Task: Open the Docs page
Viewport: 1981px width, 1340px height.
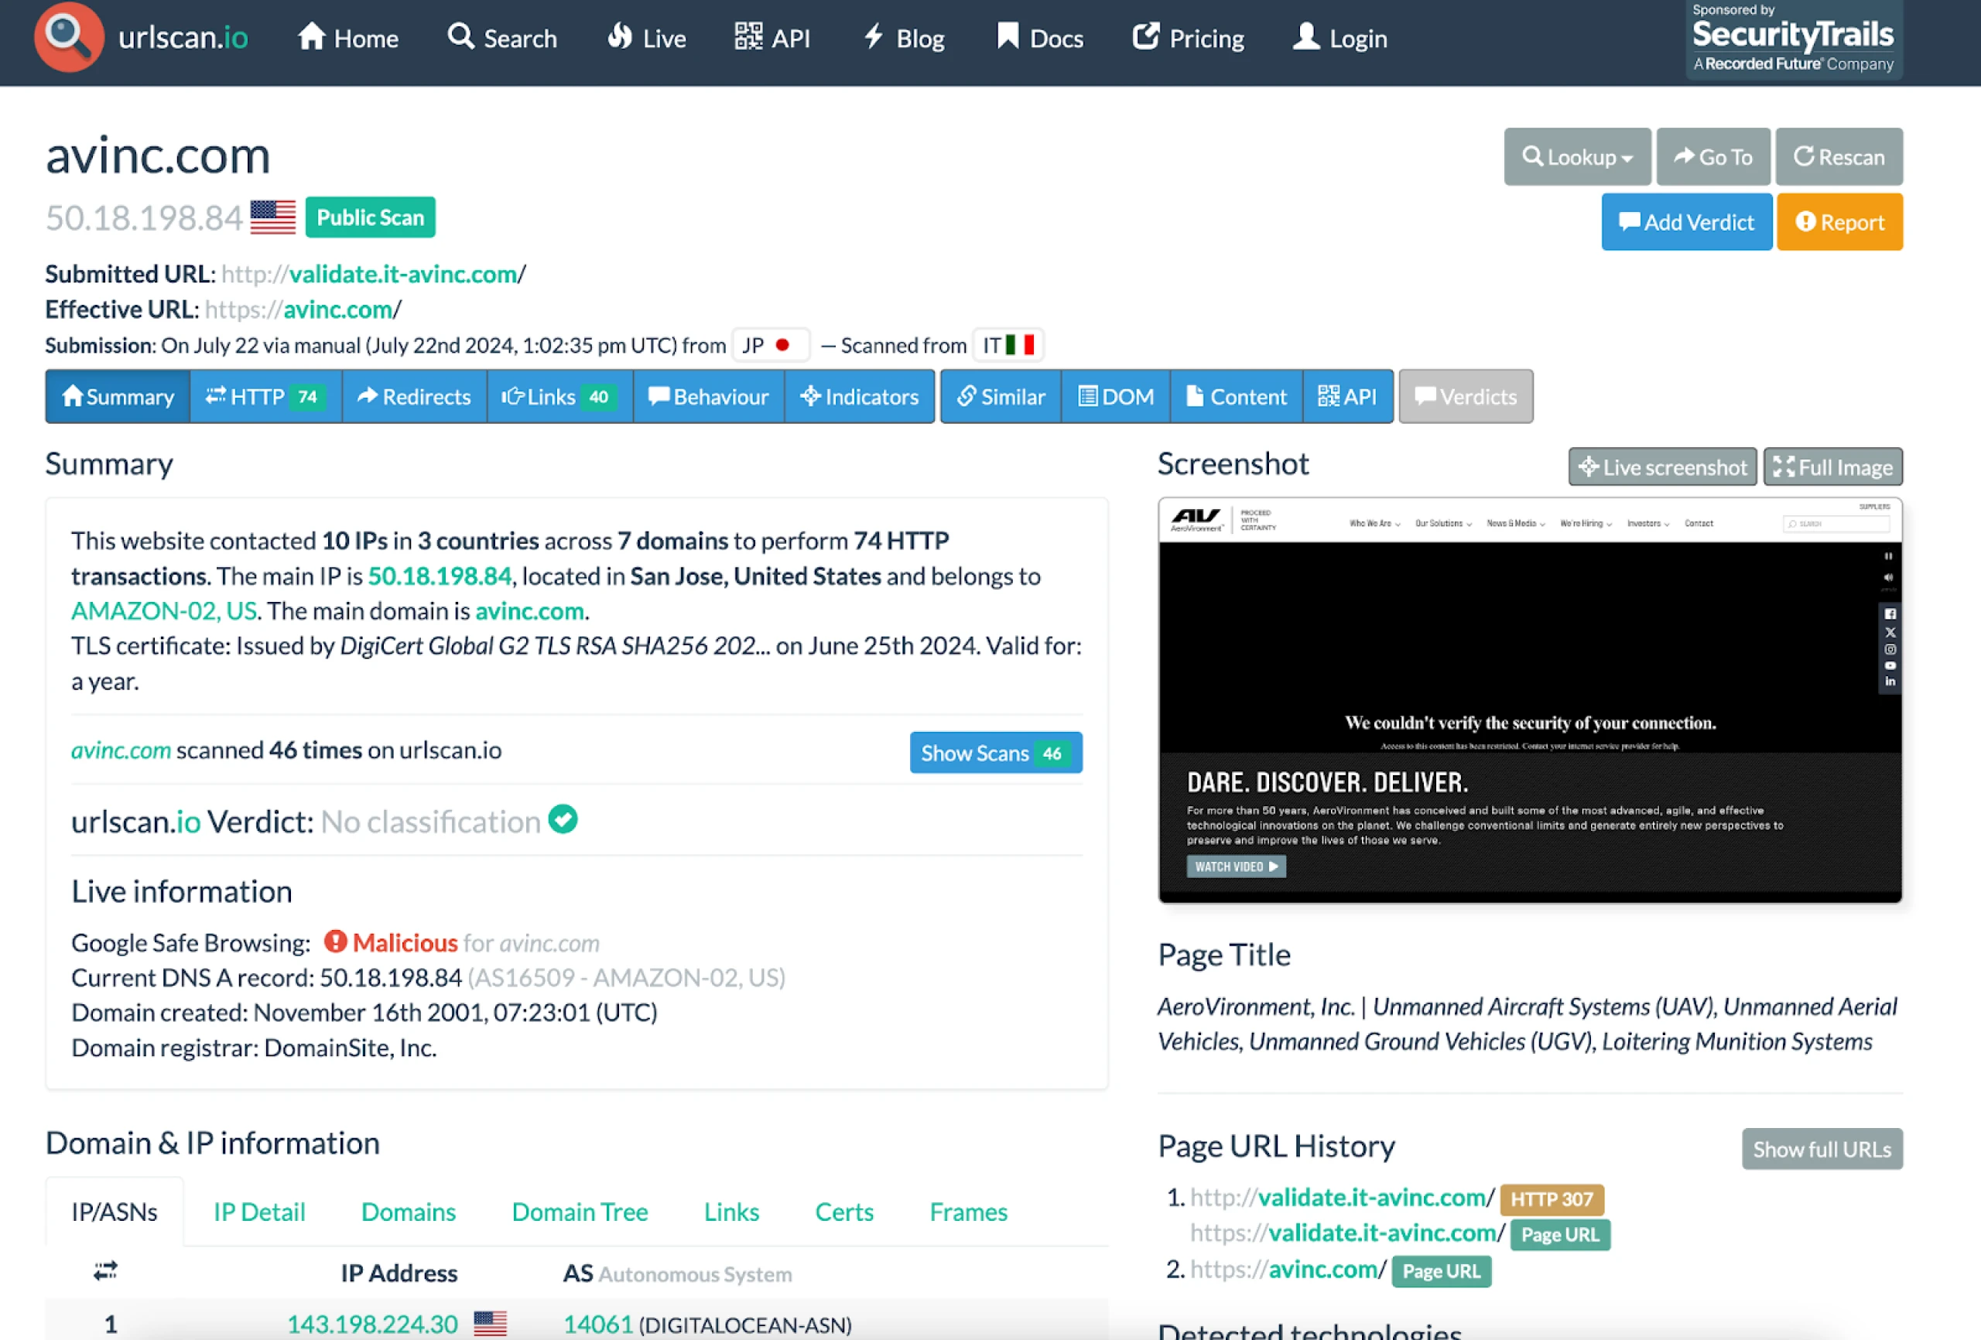Action: 1040,39
